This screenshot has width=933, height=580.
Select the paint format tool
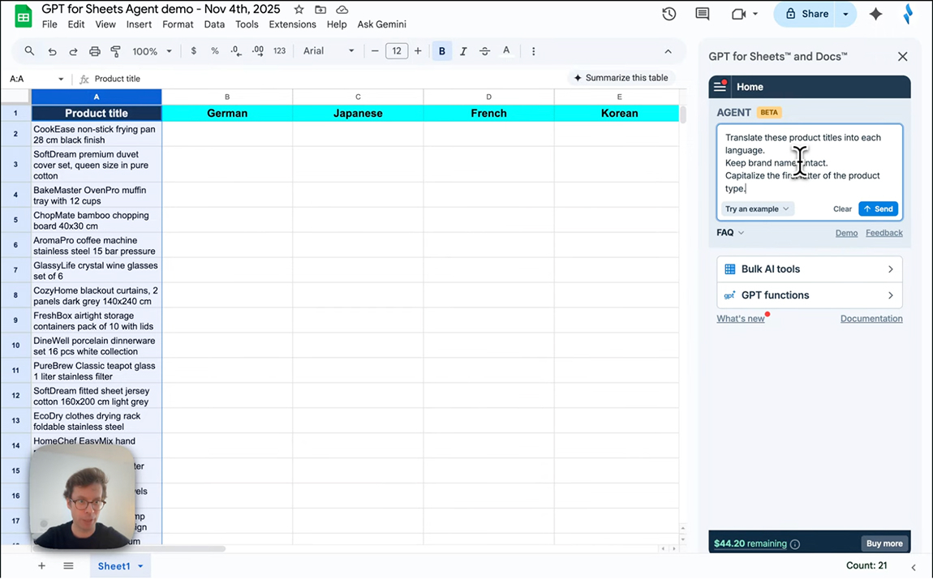[x=115, y=51]
